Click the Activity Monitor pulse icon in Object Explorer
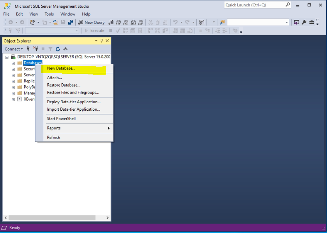The width and height of the screenshot is (327, 233). click(x=65, y=49)
